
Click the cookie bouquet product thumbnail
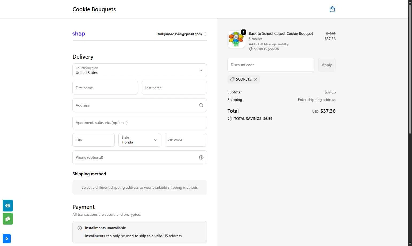[x=236, y=39]
